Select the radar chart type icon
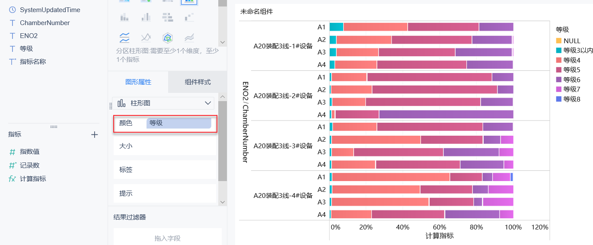 (167, 38)
